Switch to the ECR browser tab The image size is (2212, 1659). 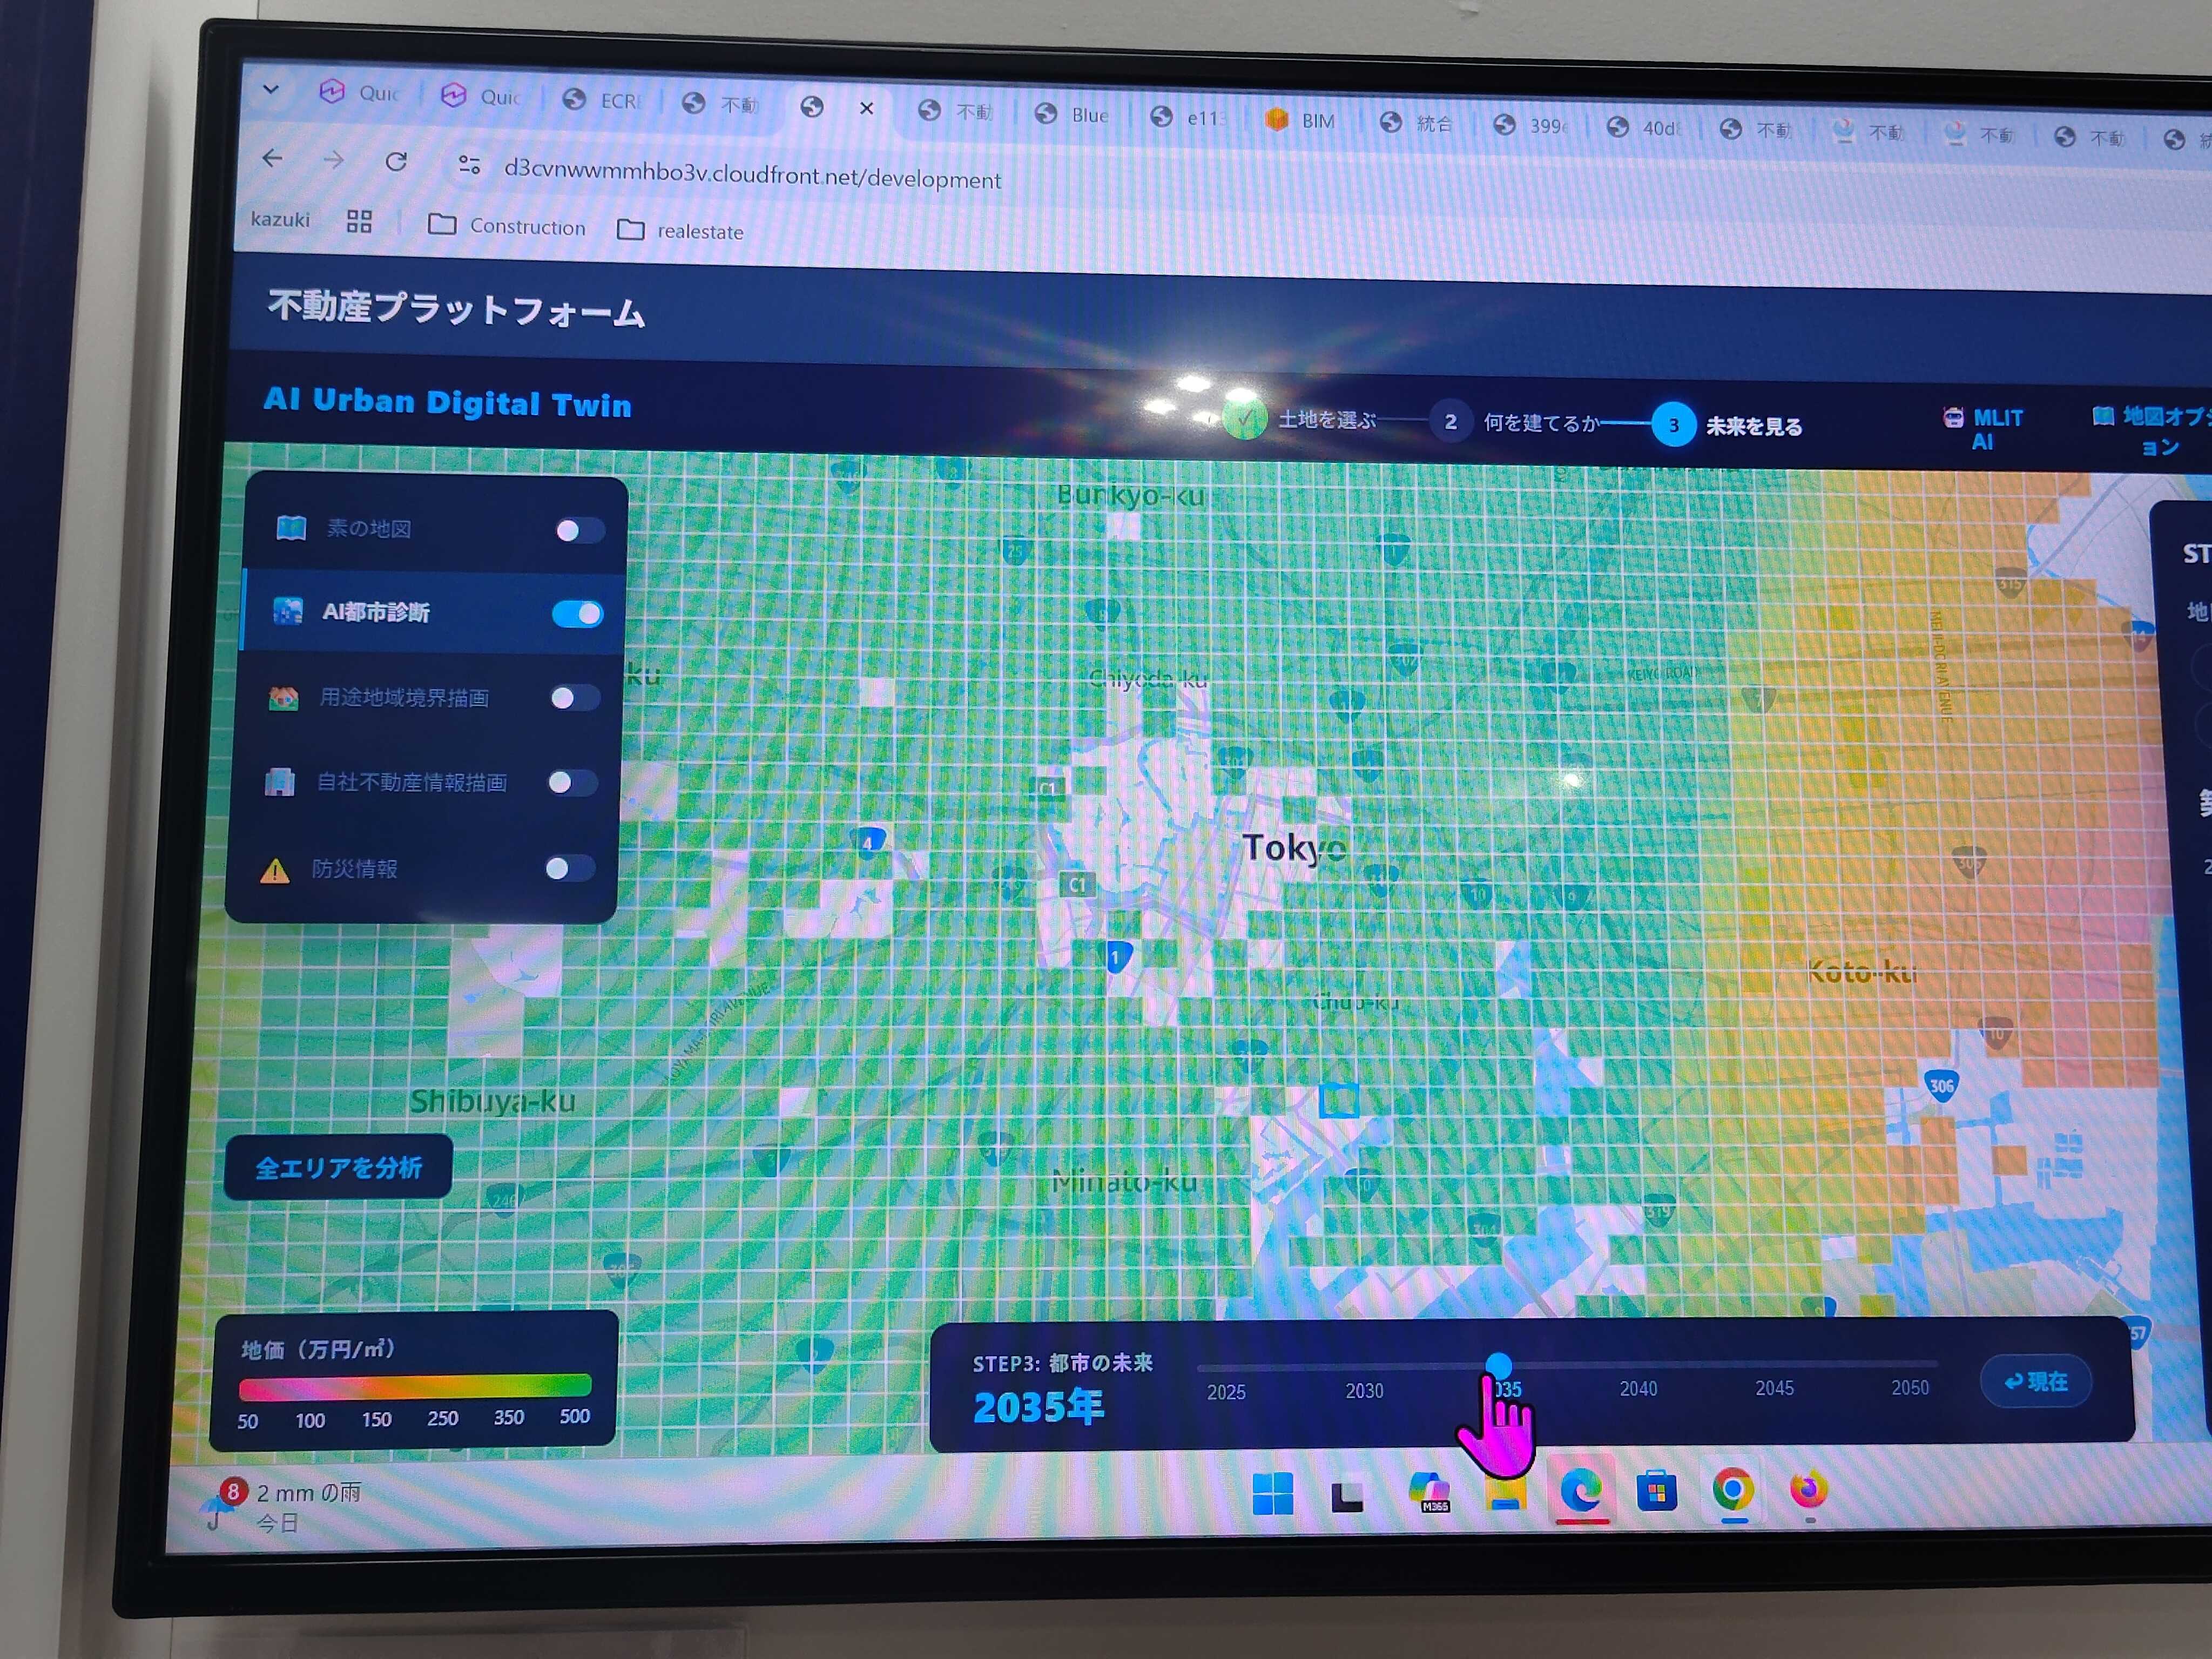click(601, 100)
